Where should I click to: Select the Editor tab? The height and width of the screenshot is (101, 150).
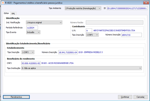pos(6,13)
